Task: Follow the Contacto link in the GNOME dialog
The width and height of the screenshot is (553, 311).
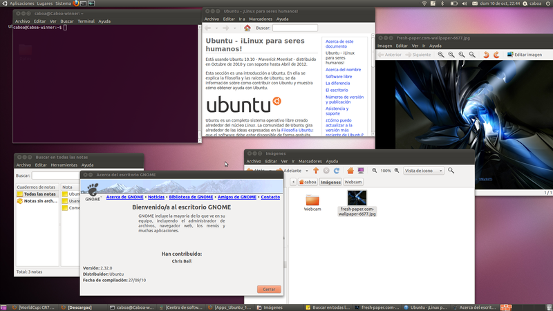Action: [x=270, y=197]
